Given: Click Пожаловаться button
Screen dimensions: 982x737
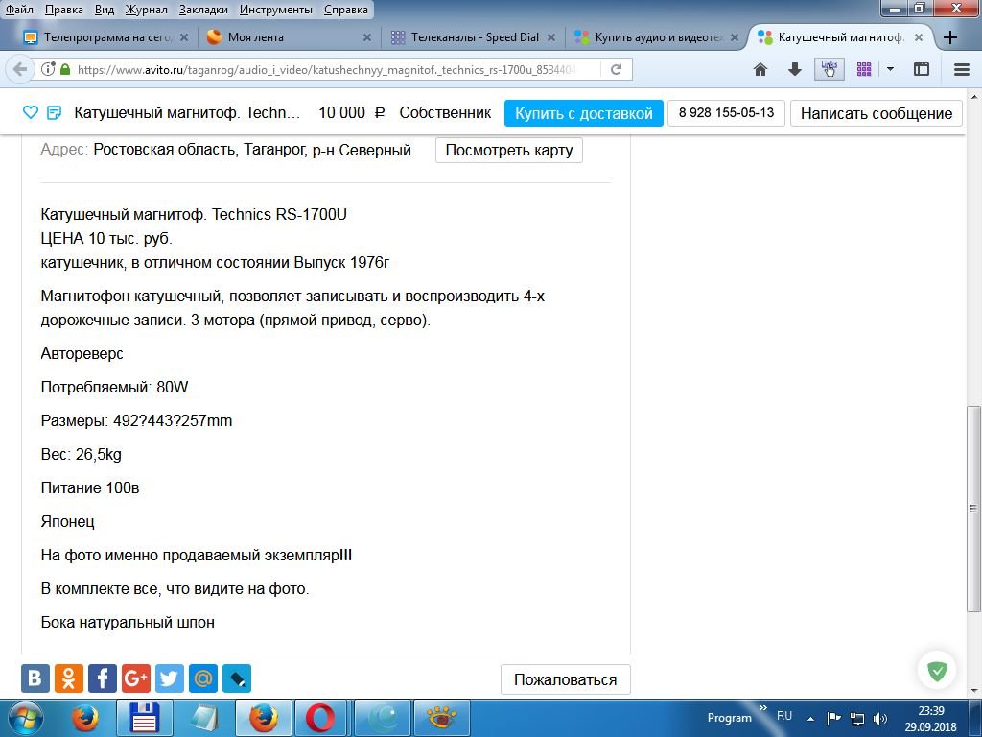Looking at the screenshot, I should pyautogui.click(x=566, y=680).
